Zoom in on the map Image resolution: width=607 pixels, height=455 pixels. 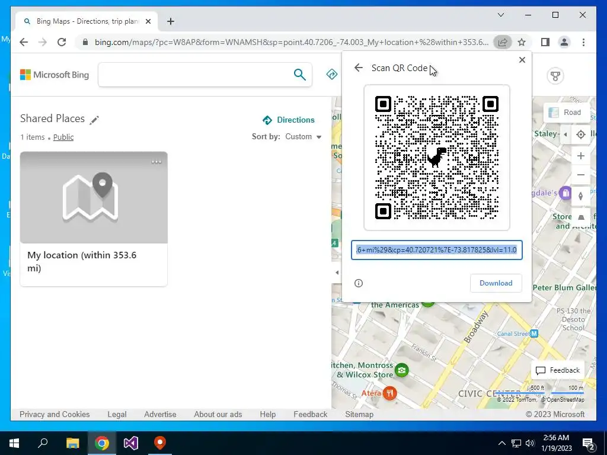(581, 156)
